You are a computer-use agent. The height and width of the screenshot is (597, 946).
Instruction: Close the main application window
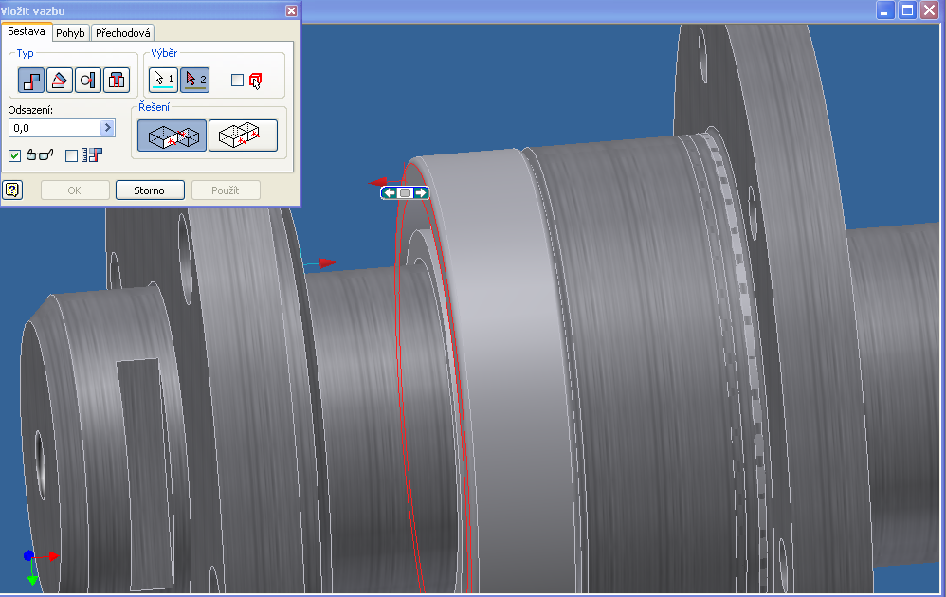930,10
